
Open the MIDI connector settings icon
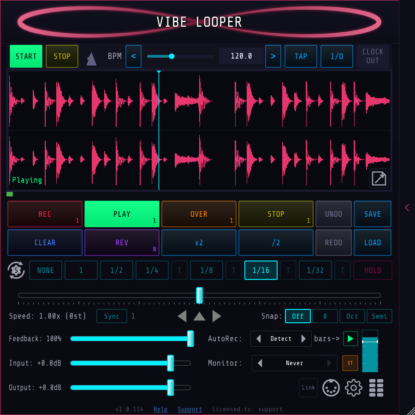(331, 388)
